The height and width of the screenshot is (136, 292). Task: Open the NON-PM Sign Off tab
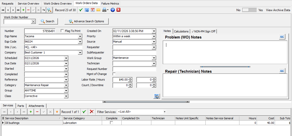204,31
